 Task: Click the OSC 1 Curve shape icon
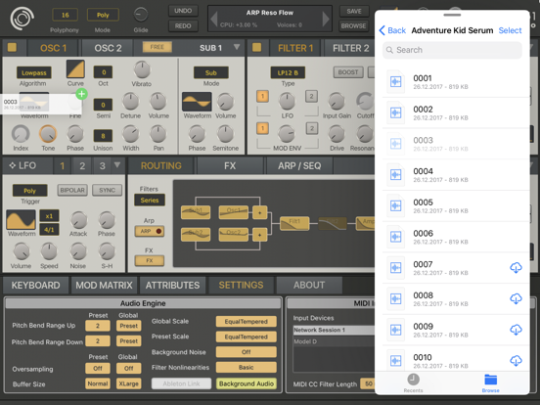pos(75,68)
